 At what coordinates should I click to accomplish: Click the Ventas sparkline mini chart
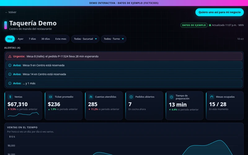tap(23, 114)
